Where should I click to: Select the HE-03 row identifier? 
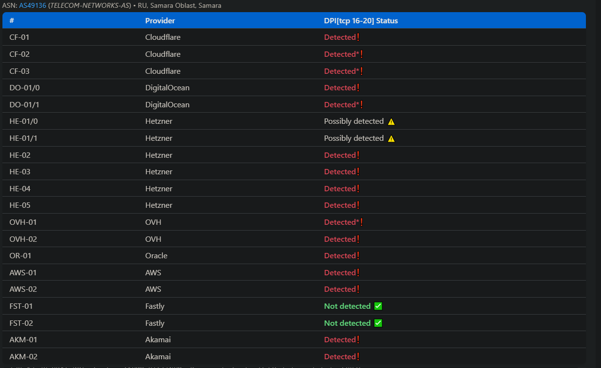[x=20, y=172]
